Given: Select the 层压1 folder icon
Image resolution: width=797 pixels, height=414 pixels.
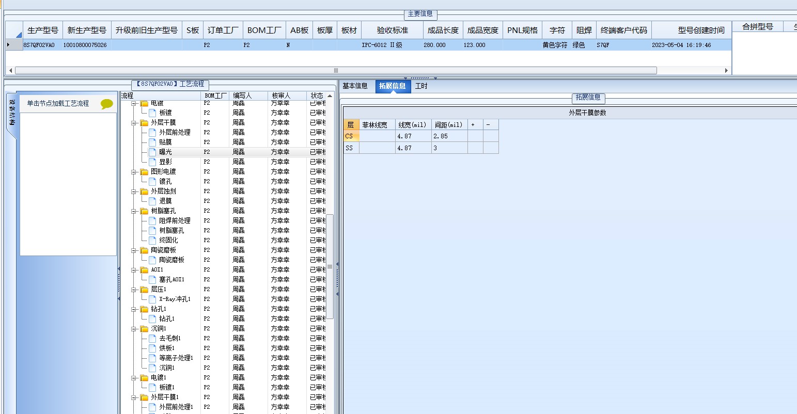Looking at the screenshot, I should (x=144, y=290).
